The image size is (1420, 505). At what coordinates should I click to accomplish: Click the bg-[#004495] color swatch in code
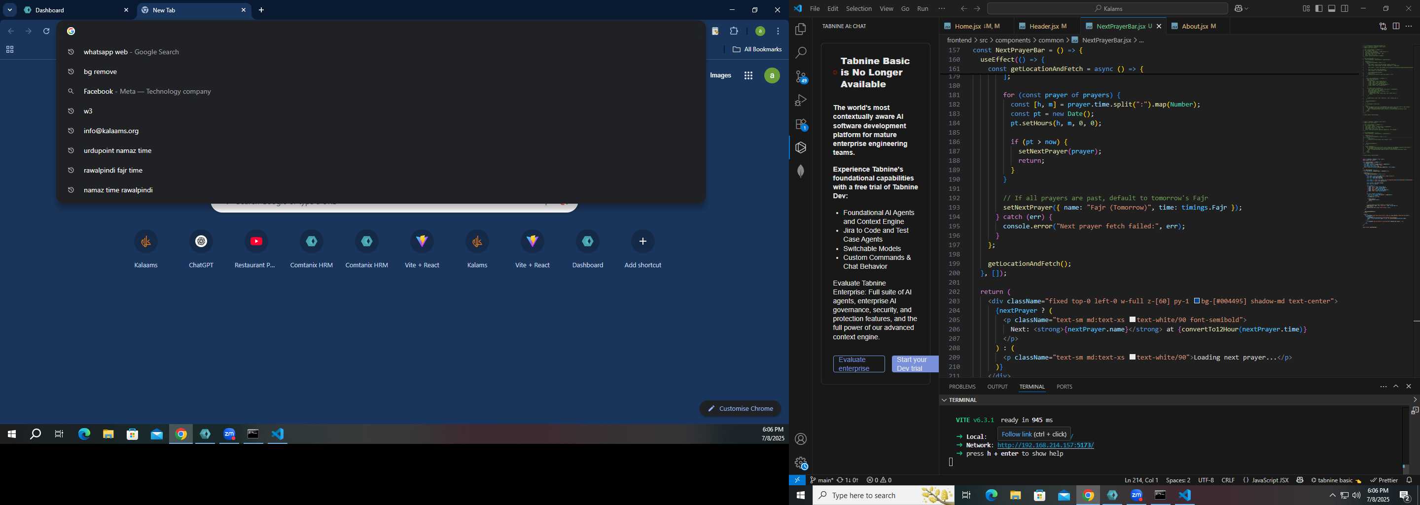tap(1197, 301)
